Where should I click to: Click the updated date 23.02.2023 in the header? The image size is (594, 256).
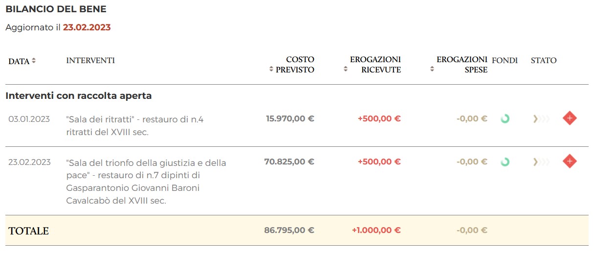(87, 27)
